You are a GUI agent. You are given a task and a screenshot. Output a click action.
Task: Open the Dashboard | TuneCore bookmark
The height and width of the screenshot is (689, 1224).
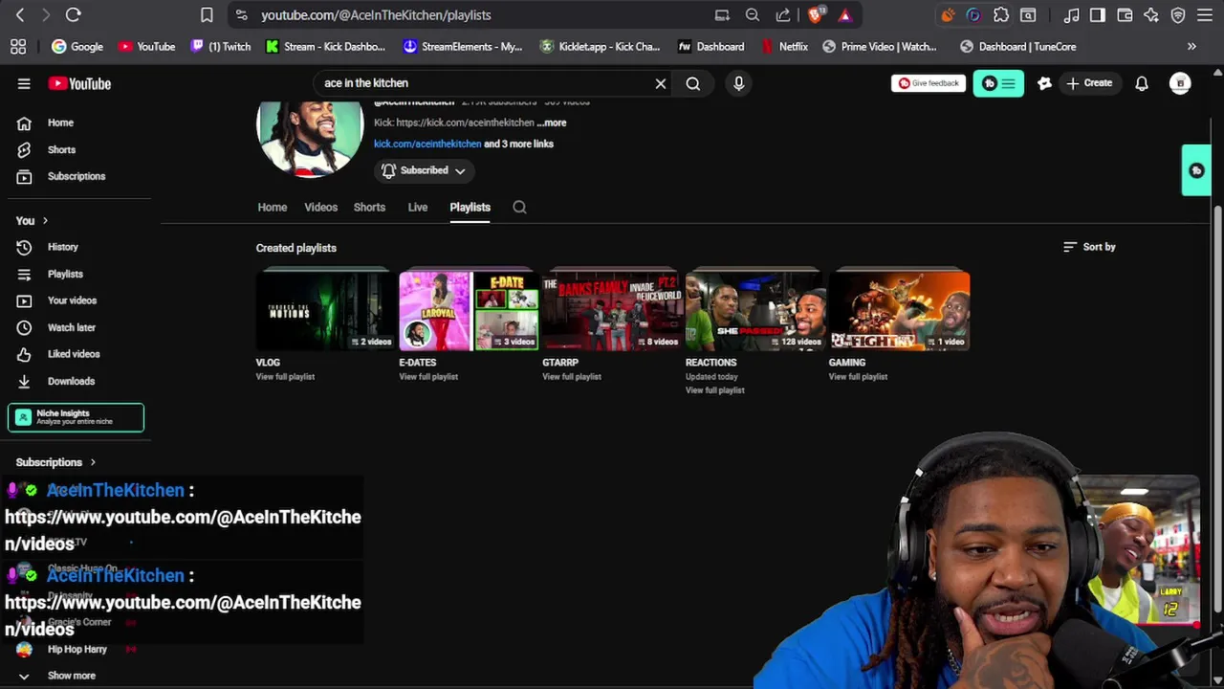point(1017,46)
